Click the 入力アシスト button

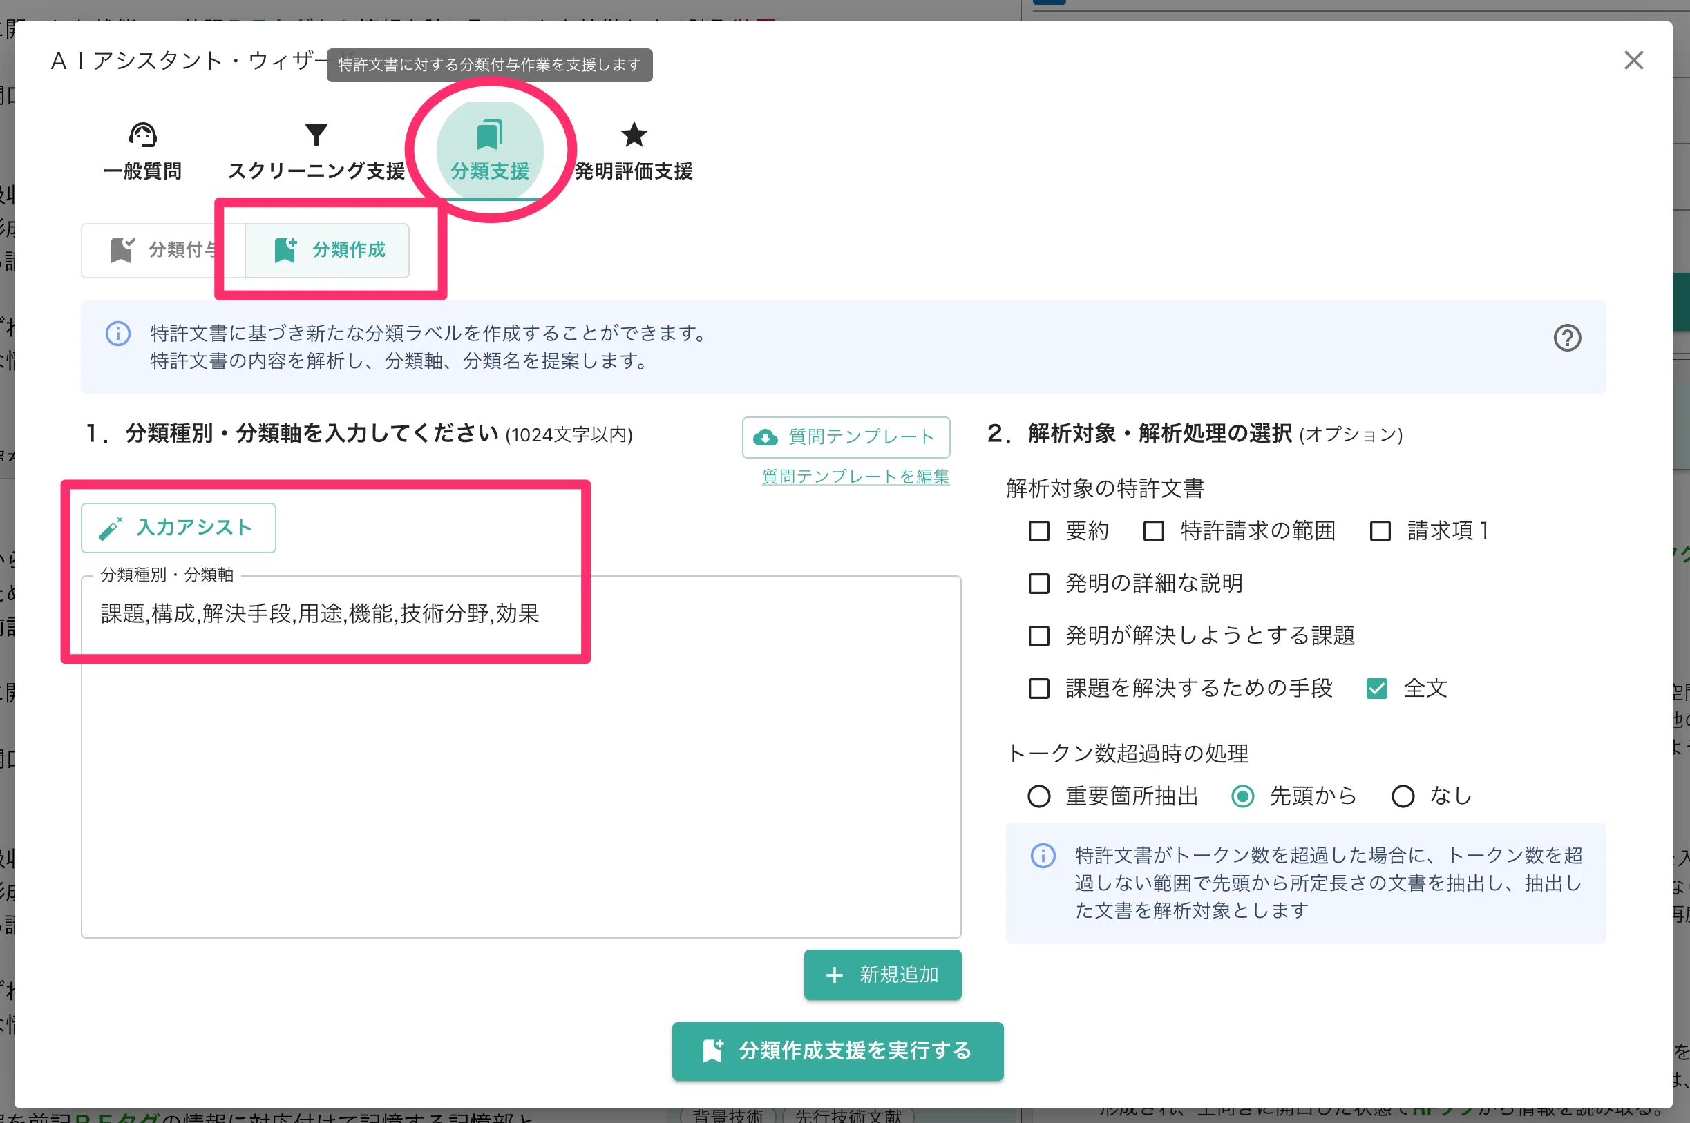(178, 528)
